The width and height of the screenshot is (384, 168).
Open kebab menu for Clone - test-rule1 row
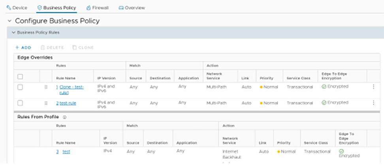[x=373, y=87]
